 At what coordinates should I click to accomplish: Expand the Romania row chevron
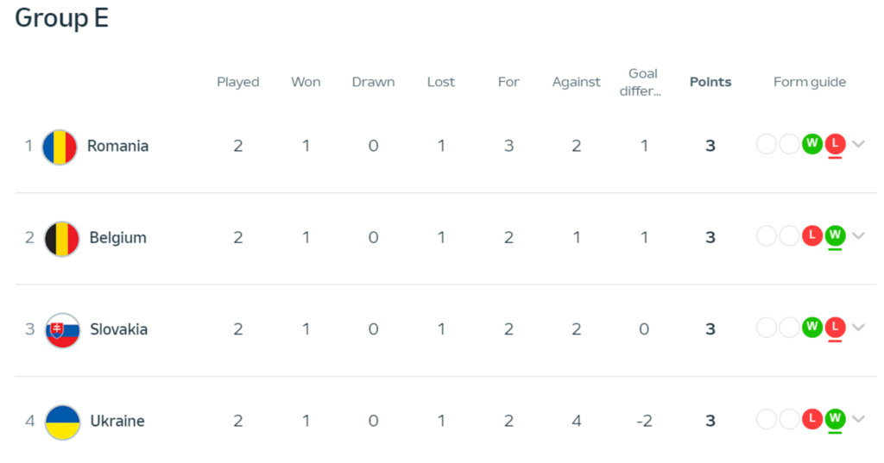tap(858, 144)
